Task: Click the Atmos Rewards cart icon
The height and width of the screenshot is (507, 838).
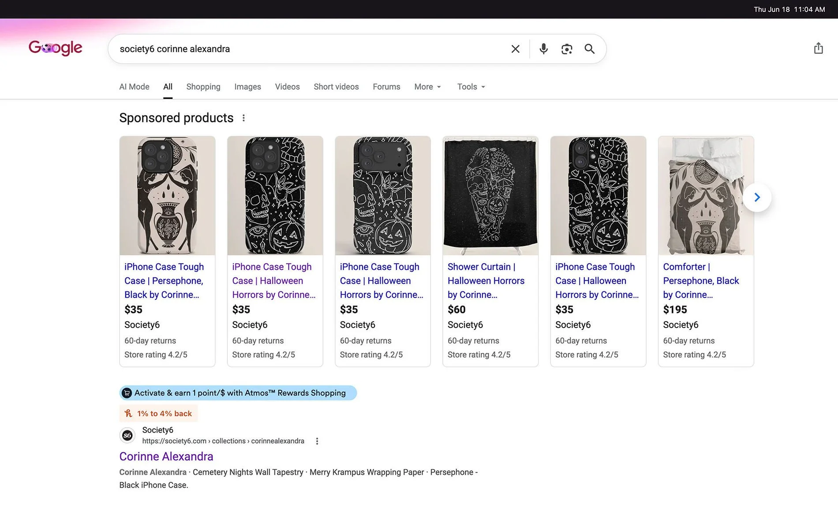Action: (x=127, y=393)
